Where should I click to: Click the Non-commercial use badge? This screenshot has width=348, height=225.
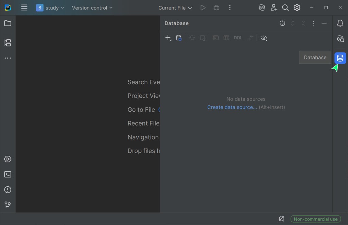coord(316,219)
